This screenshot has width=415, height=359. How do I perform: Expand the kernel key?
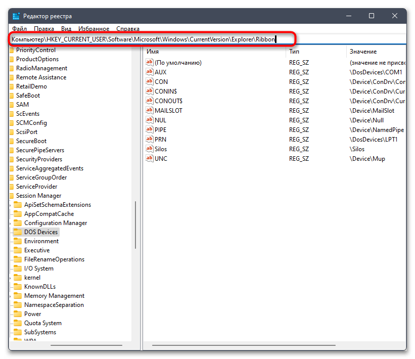(11, 278)
